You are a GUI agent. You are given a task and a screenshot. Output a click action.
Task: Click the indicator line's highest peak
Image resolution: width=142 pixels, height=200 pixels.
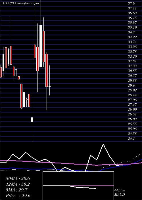click(103, 144)
